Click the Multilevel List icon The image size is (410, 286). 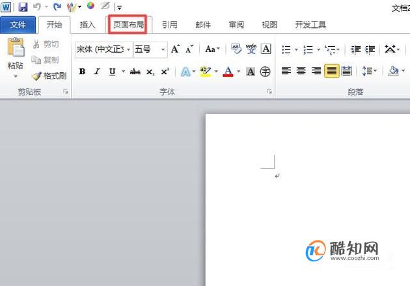pos(330,49)
